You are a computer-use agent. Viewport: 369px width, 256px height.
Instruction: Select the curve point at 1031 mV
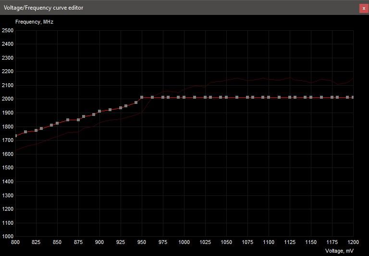click(x=210, y=97)
